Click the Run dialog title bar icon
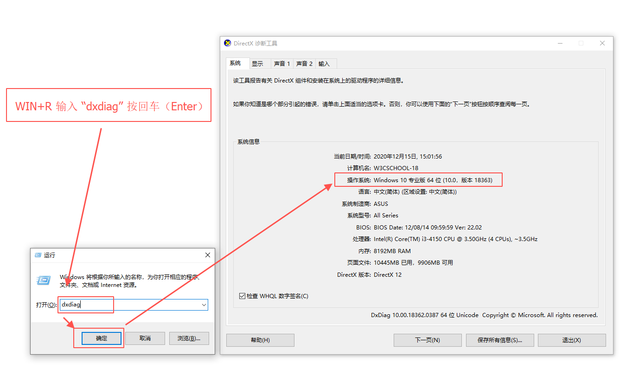This screenshot has width=626, height=369. pos(38,255)
